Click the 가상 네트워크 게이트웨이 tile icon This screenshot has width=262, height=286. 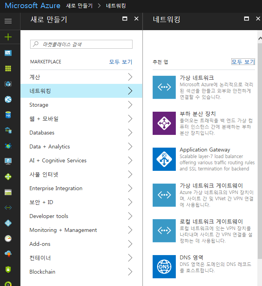pos(164,195)
